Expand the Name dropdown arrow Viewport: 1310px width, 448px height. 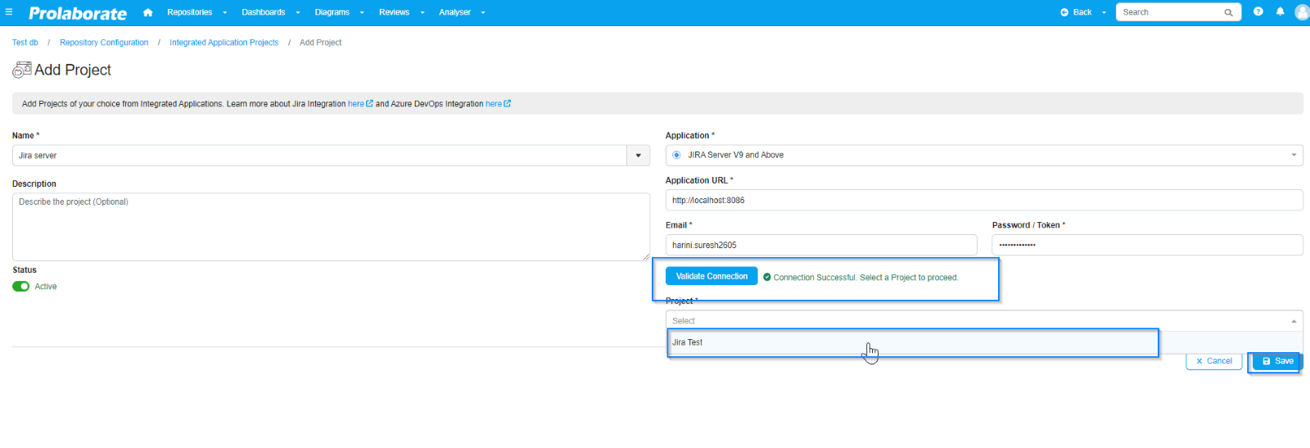638,156
